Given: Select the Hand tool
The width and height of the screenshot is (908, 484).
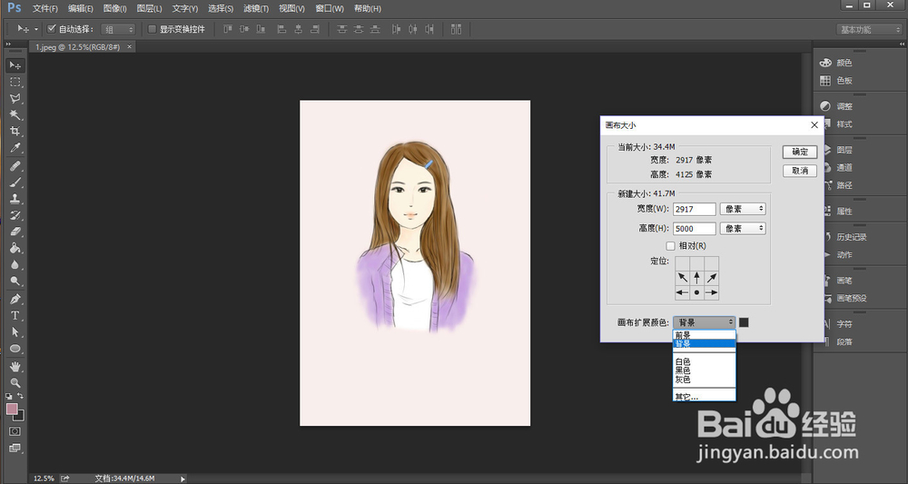Looking at the screenshot, I should pos(15,366).
